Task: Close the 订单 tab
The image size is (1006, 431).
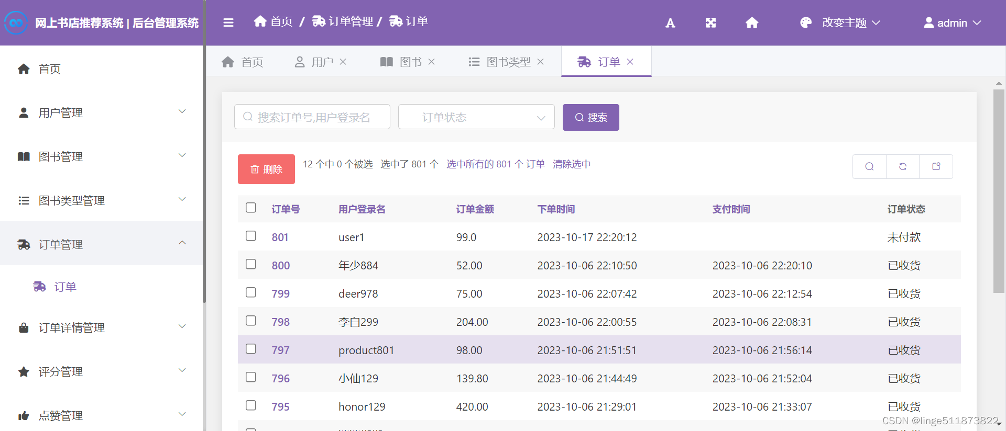Action: [x=630, y=62]
